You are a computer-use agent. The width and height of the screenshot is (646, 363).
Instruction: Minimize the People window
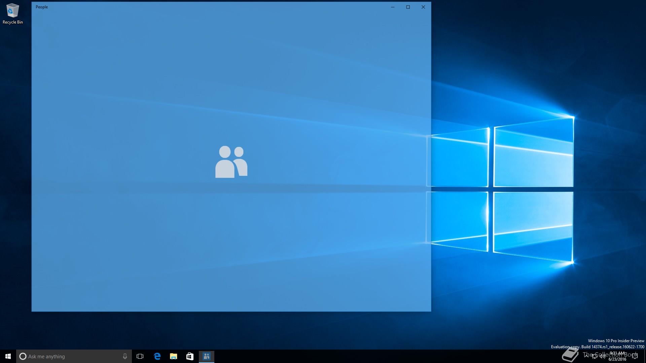pyautogui.click(x=393, y=7)
